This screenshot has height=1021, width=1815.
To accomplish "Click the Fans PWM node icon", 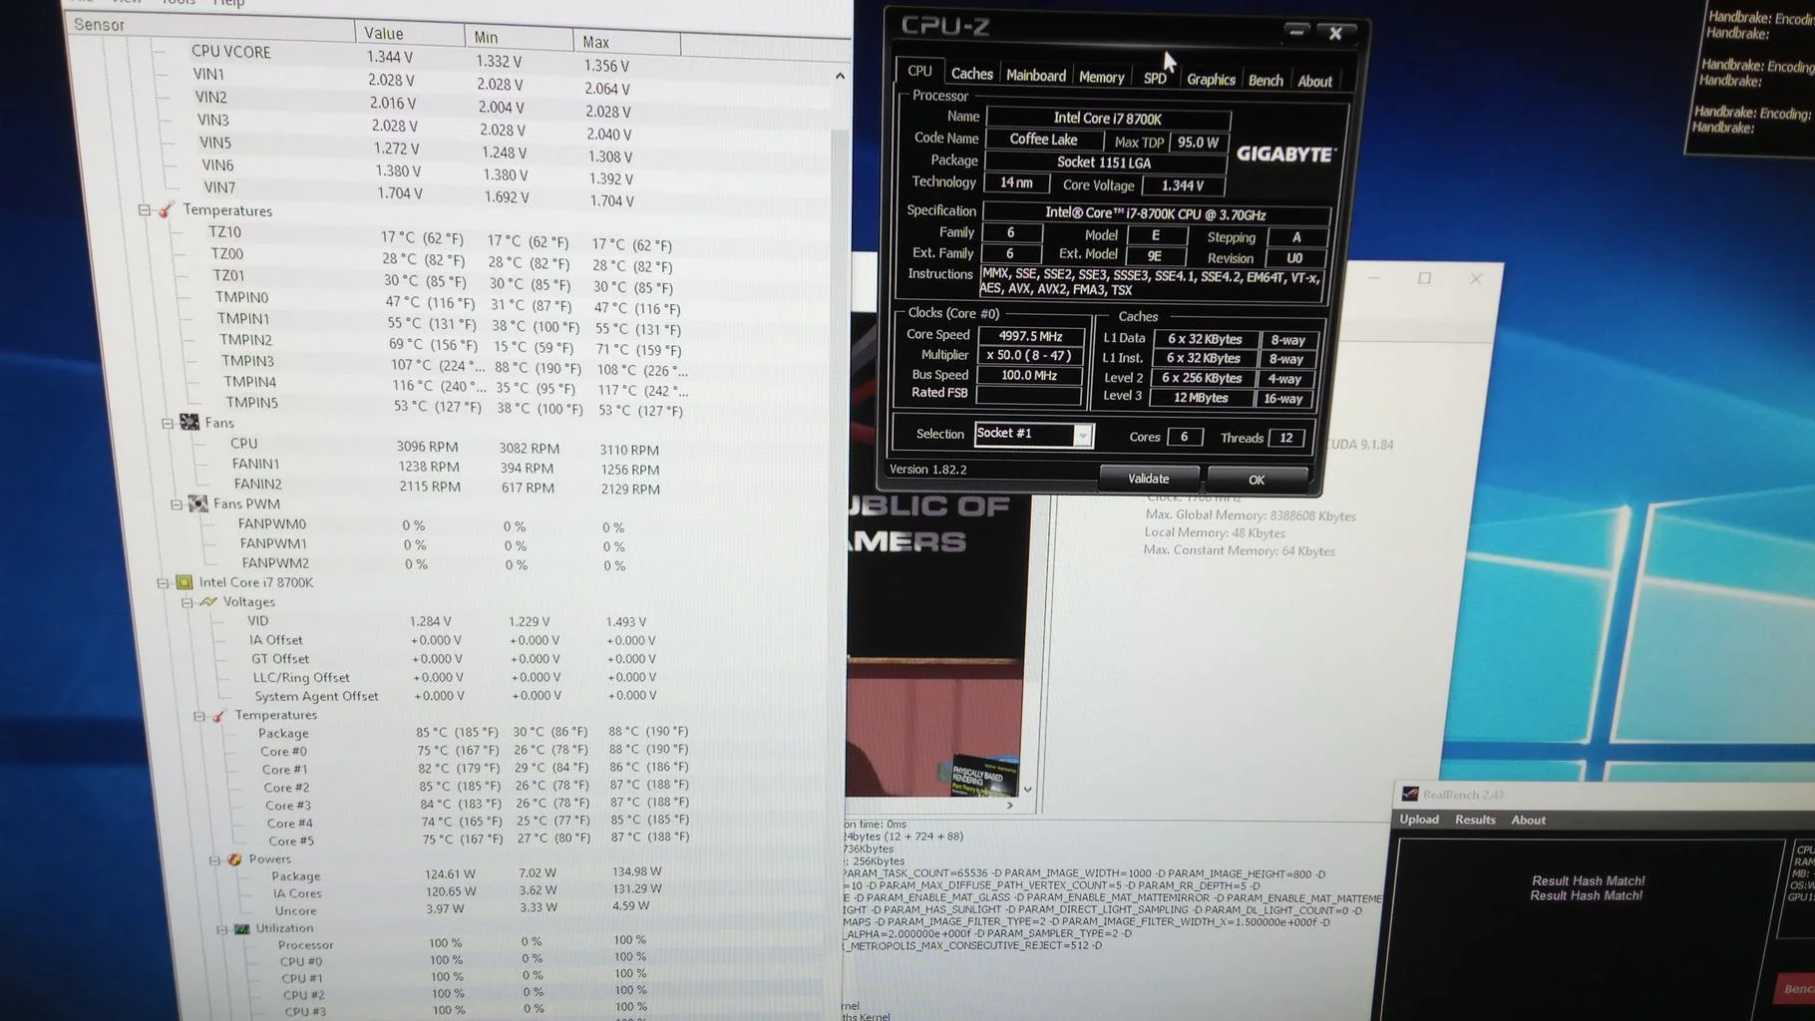I will [197, 504].
